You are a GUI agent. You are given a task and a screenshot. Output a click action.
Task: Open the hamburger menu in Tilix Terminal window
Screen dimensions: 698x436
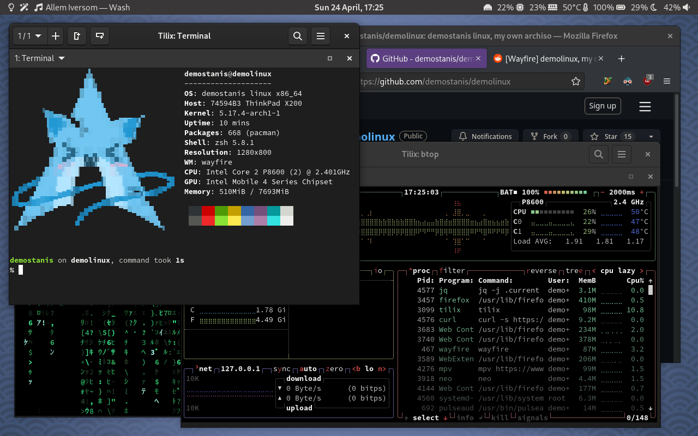[321, 36]
